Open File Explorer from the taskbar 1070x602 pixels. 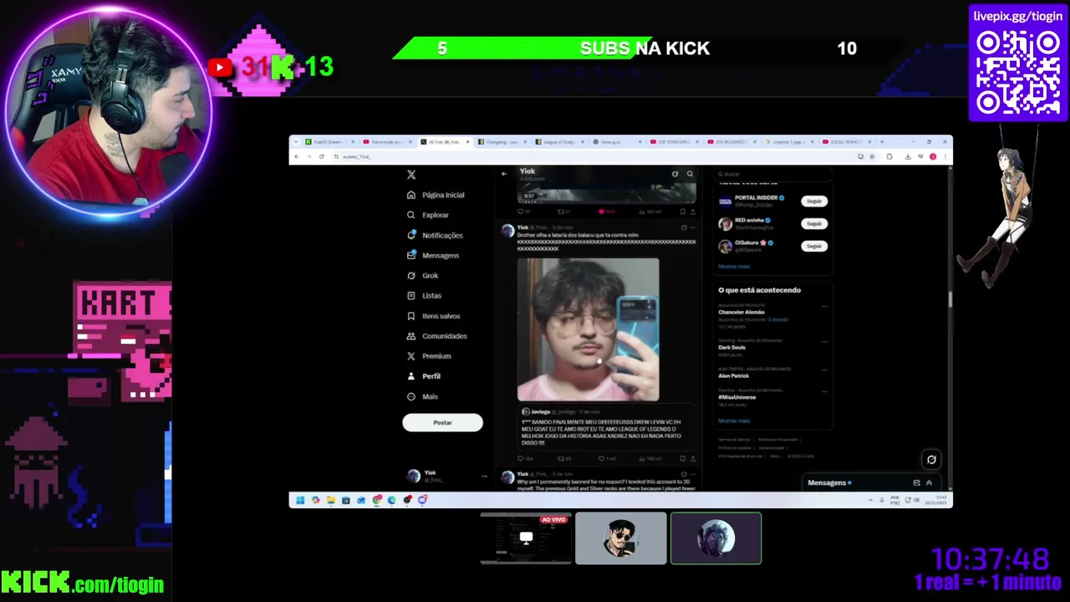tap(331, 500)
